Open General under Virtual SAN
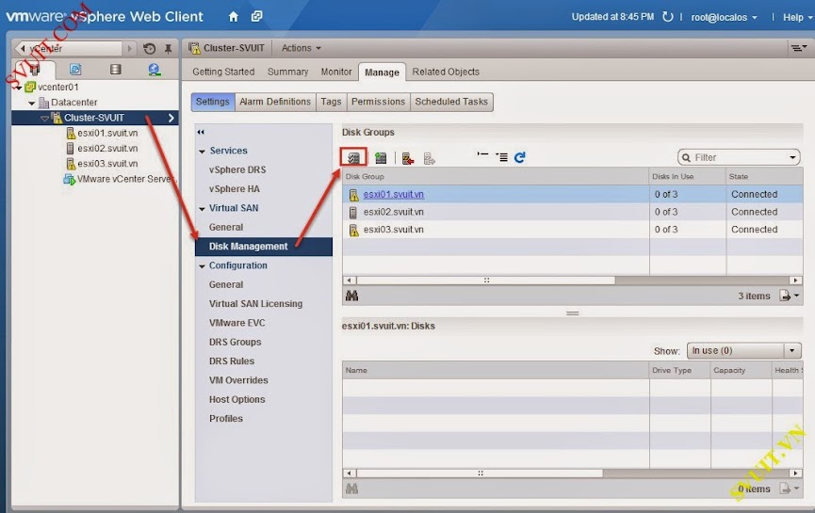The image size is (815, 513). pos(226,227)
